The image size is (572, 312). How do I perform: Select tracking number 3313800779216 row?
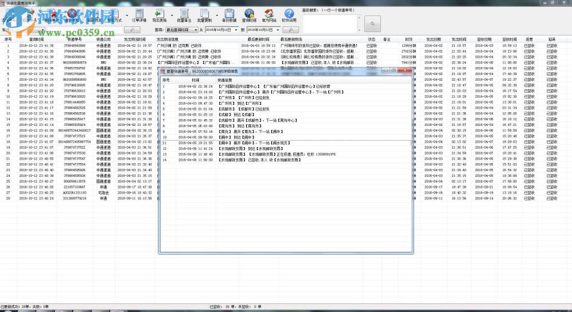(x=74, y=198)
